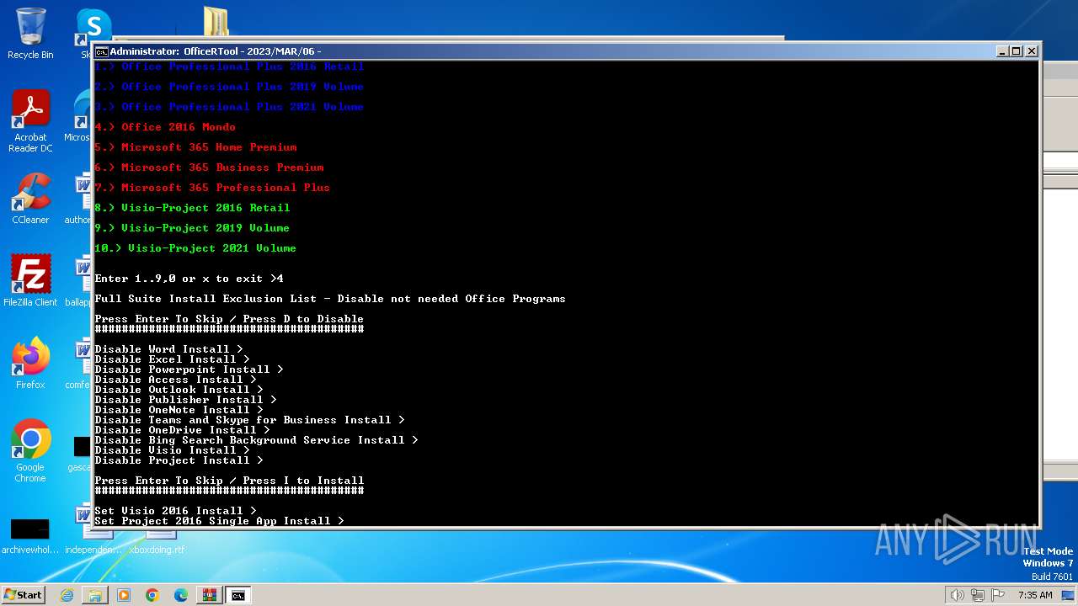Click 'Disable Project Install' line

179,460
